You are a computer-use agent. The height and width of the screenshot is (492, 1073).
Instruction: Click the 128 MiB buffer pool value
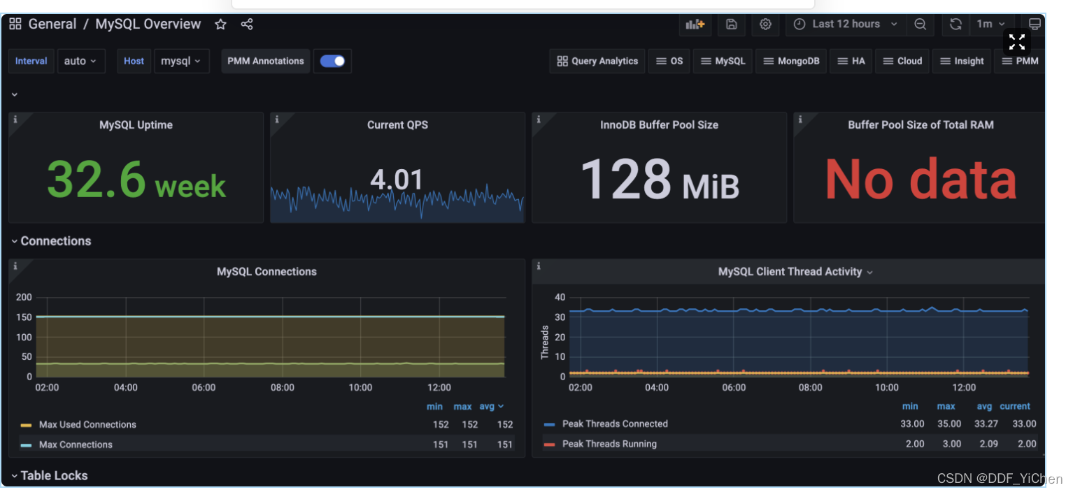(x=660, y=180)
